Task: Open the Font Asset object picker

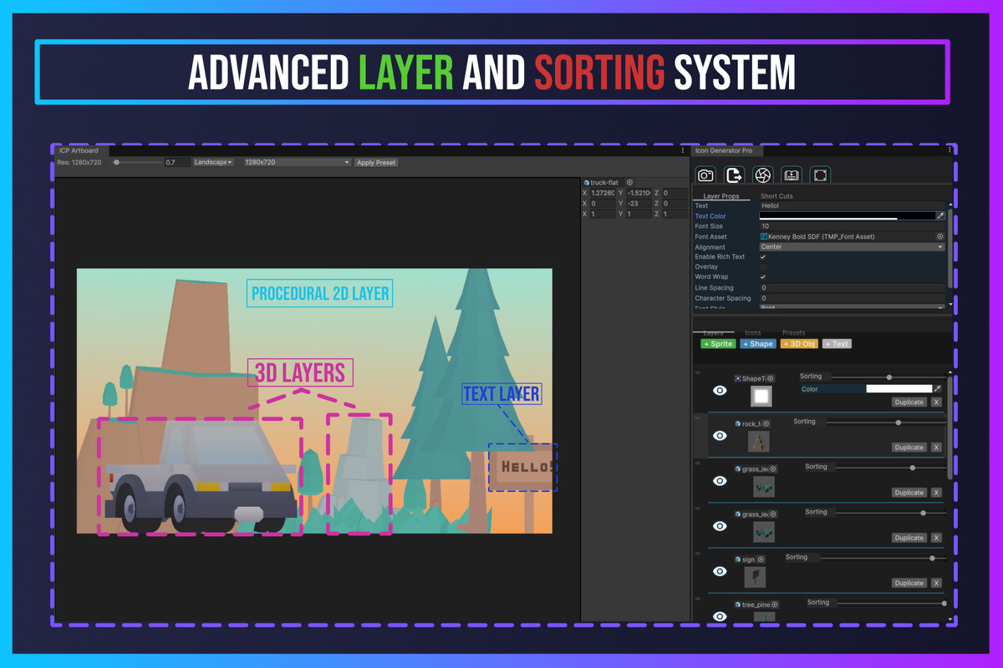Action: [939, 236]
